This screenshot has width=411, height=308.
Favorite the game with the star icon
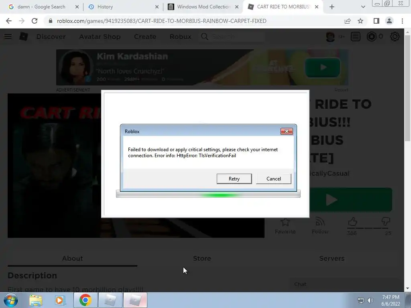285,222
